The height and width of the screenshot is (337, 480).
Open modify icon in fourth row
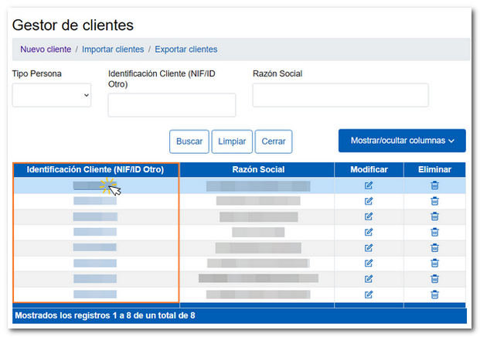pos(369,232)
